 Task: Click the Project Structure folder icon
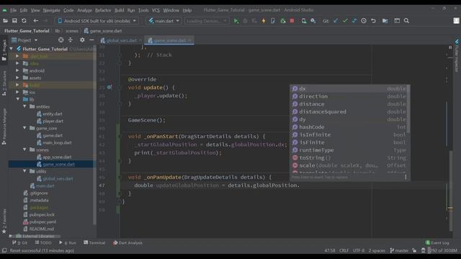tap(385, 21)
